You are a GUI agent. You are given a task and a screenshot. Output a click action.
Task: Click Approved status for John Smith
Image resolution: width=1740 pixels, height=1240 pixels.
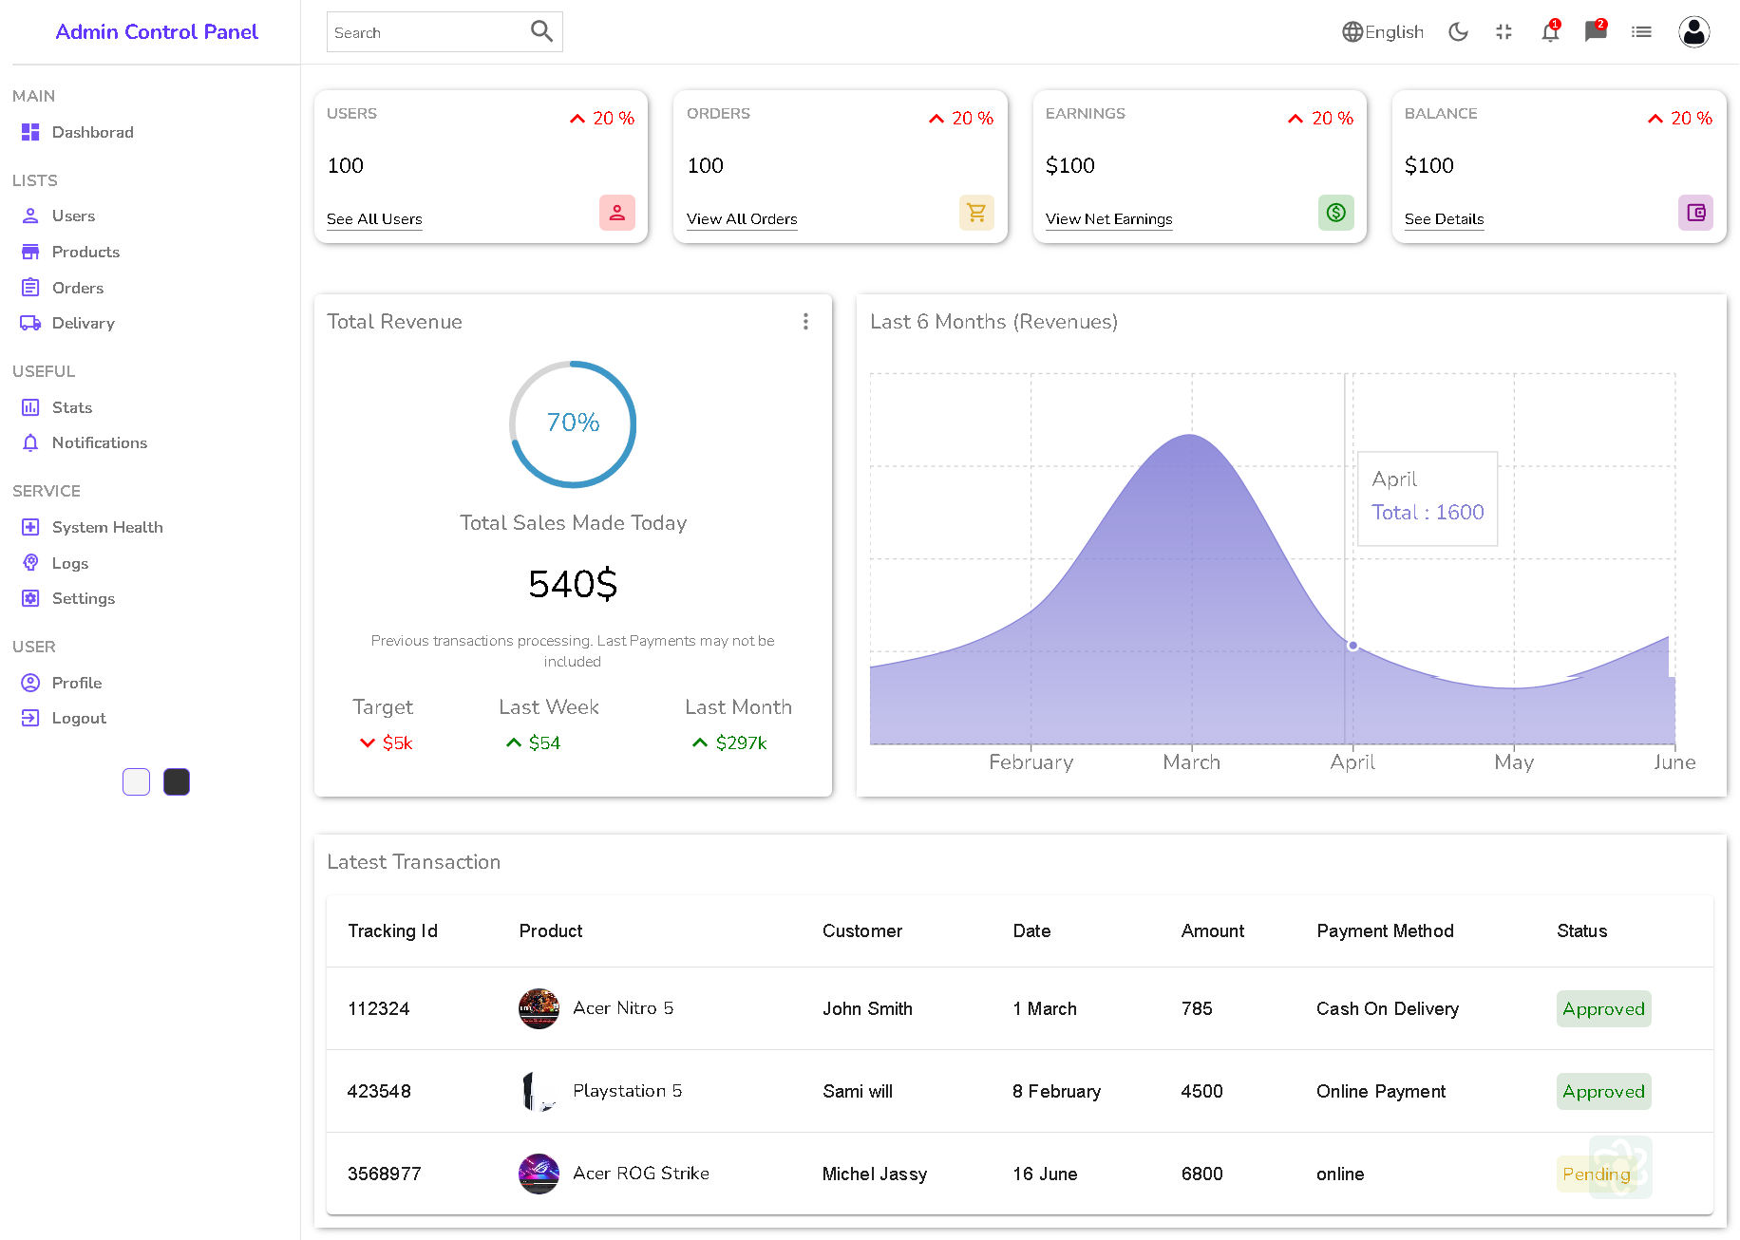point(1603,1008)
